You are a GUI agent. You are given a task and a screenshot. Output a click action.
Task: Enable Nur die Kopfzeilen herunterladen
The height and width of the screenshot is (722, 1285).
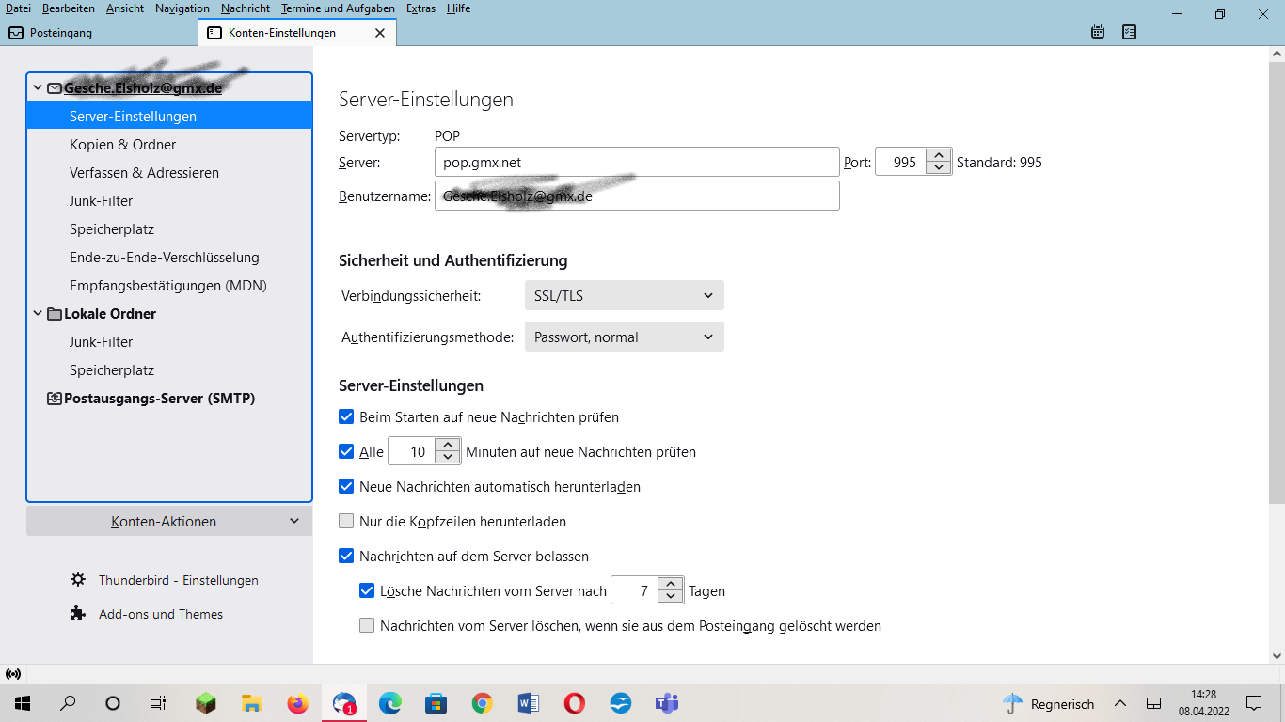coord(346,521)
